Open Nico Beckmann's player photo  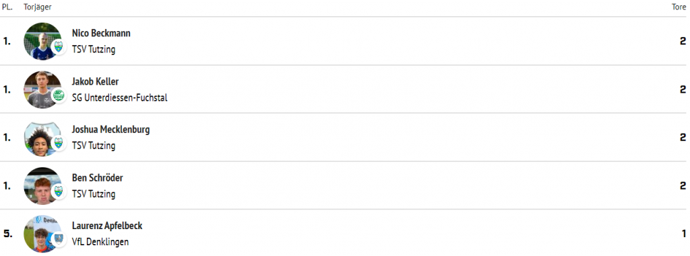[42, 41]
